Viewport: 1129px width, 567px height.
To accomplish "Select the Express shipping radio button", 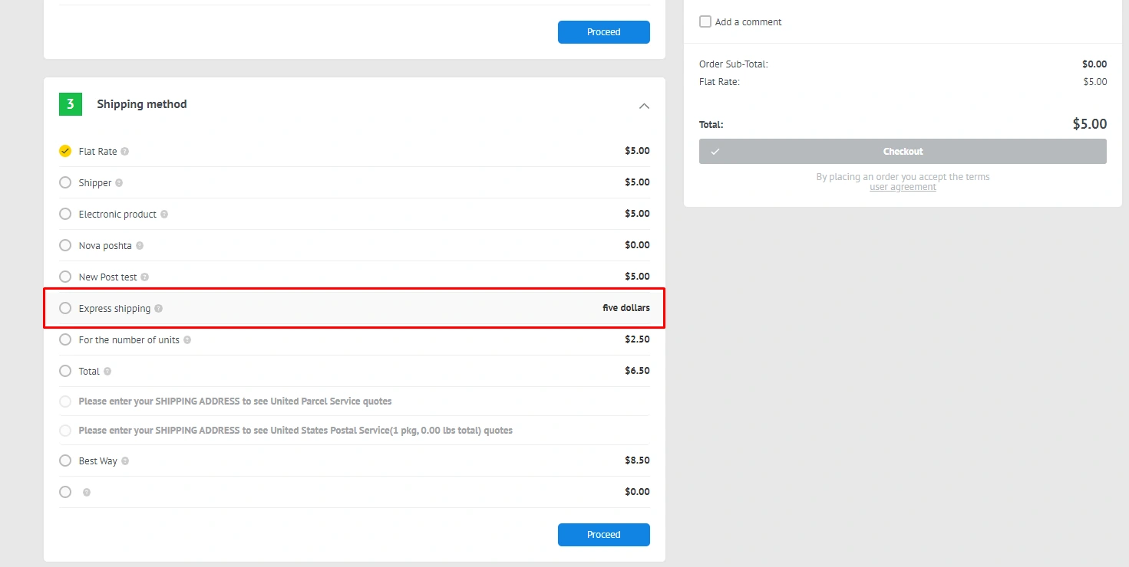I will (x=65, y=308).
